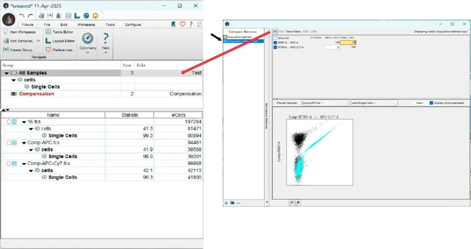The width and height of the screenshot is (471, 249).
Task: Click the highlighted spillover value cell
Action: coord(348,42)
